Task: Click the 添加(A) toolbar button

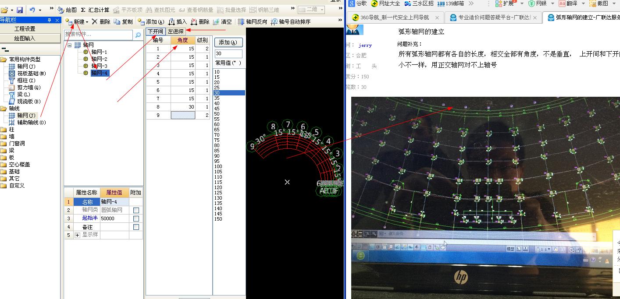Action: 151,21
